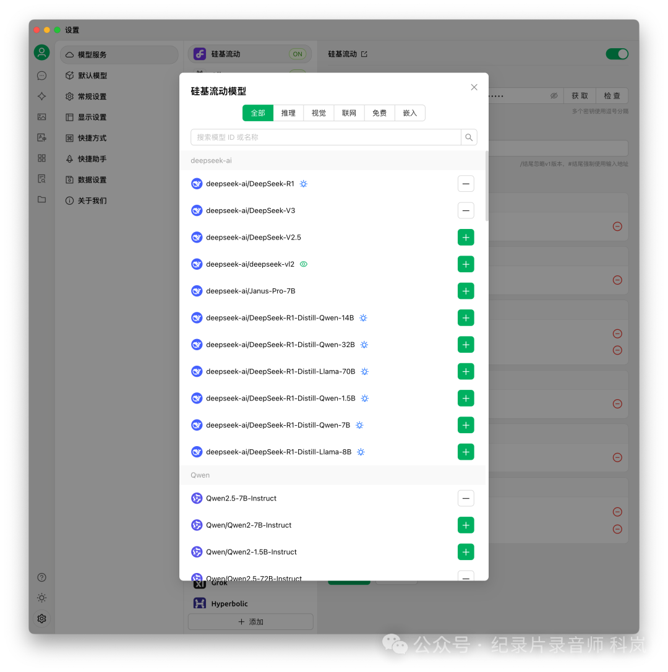
Task: Add the Qwen/Qwen2-1.5B-Instruct model
Action: (x=466, y=552)
